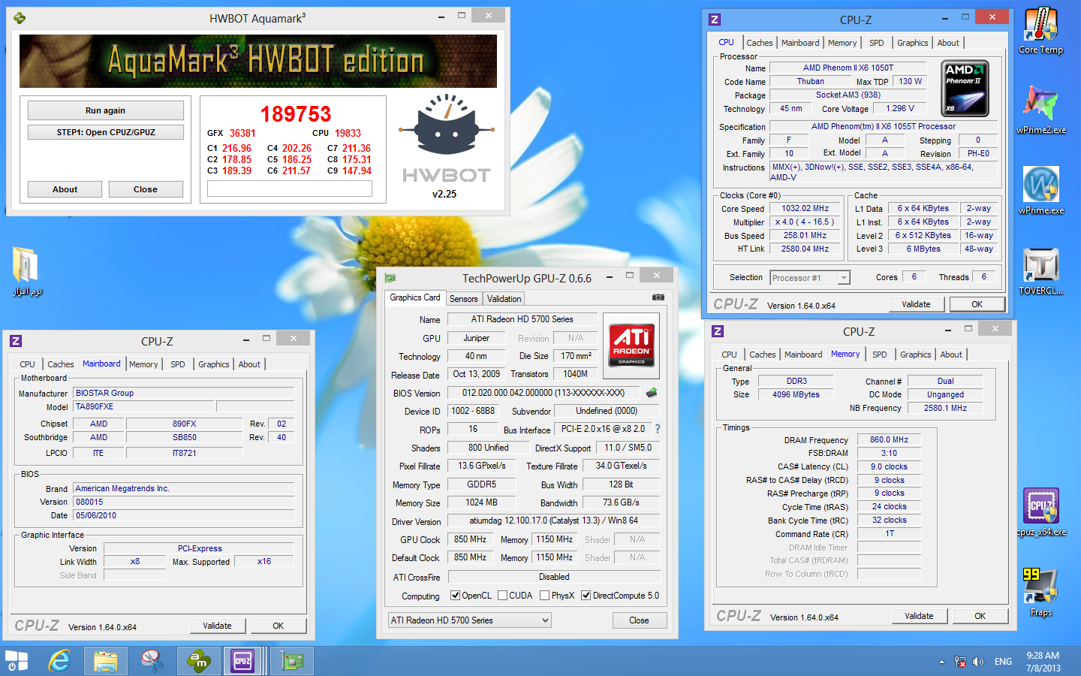Click the BIOS Date value 05/06/2010
Viewport: 1081px width, 676px height.
pos(183,516)
